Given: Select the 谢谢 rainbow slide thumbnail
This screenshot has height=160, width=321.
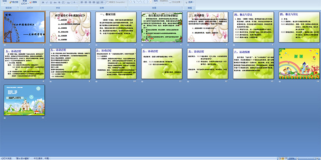Looking at the screenshot, I should (x=299, y=64).
